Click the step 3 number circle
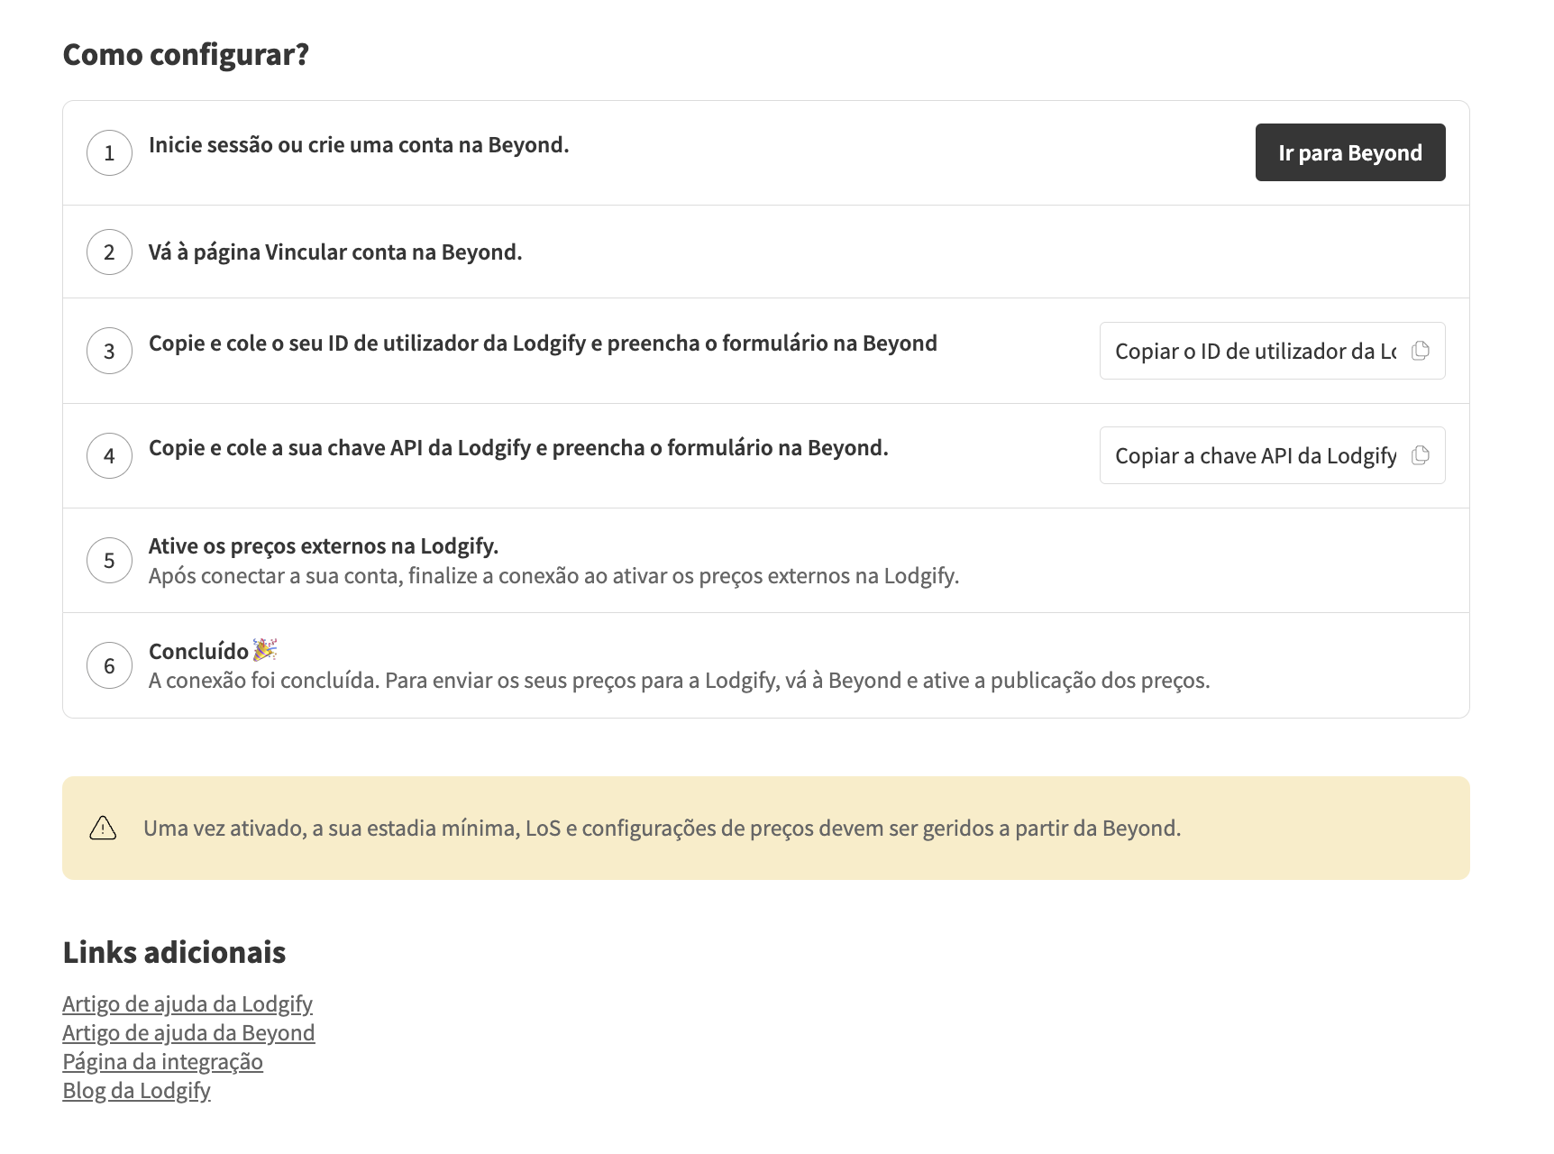Viewport: 1554px width, 1154px height. point(109,352)
